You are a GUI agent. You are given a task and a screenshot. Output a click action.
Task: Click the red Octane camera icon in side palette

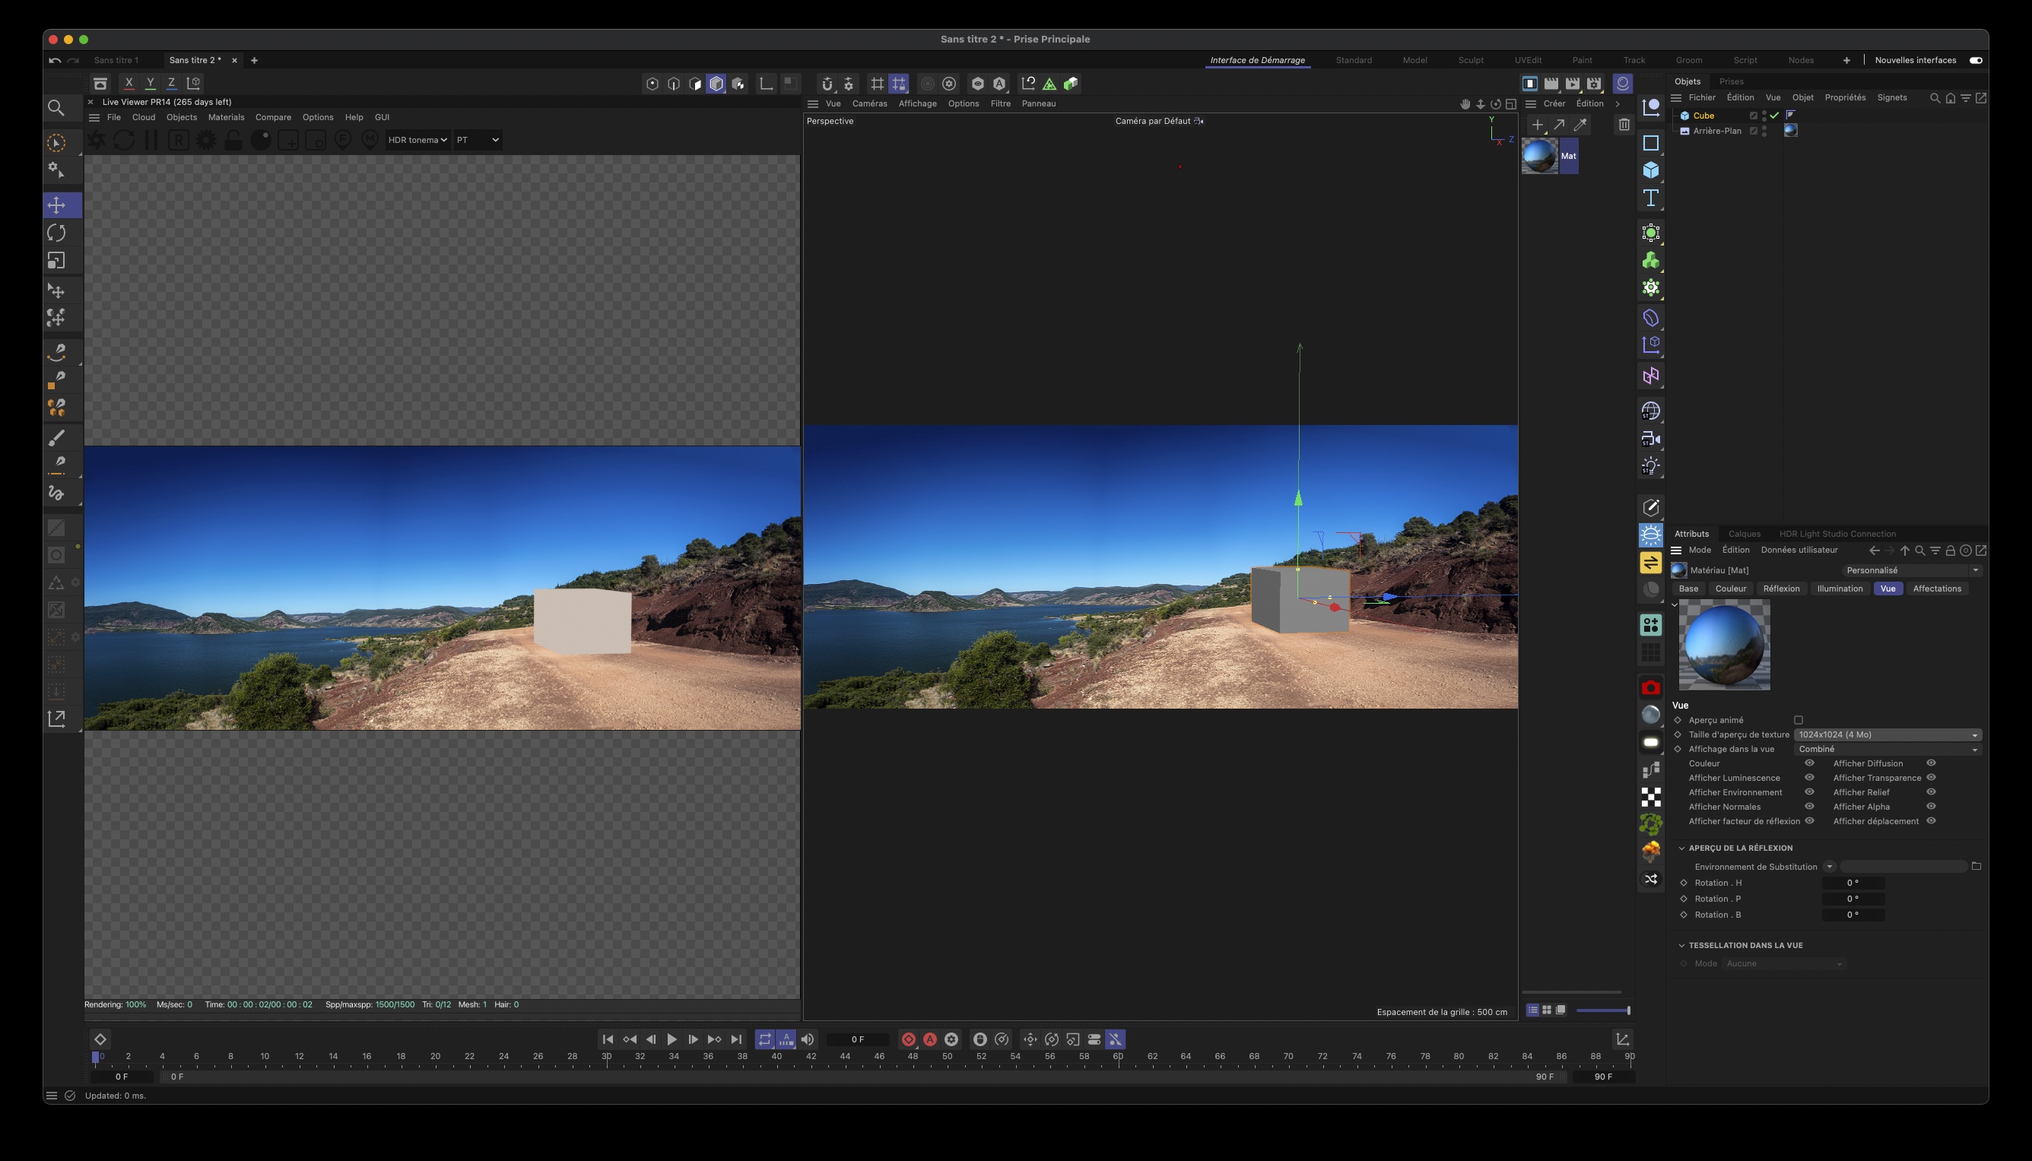(x=1650, y=687)
